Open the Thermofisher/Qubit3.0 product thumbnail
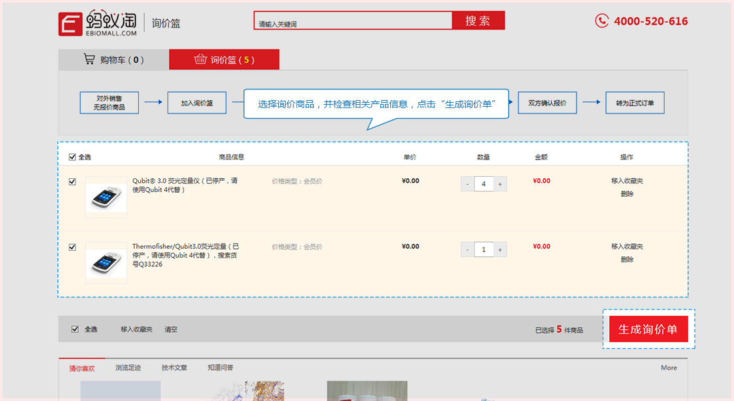The height and width of the screenshot is (401, 734). pyautogui.click(x=106, y=262)
